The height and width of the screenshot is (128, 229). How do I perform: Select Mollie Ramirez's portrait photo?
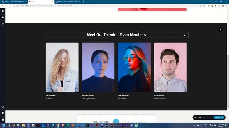coord(98,67)
